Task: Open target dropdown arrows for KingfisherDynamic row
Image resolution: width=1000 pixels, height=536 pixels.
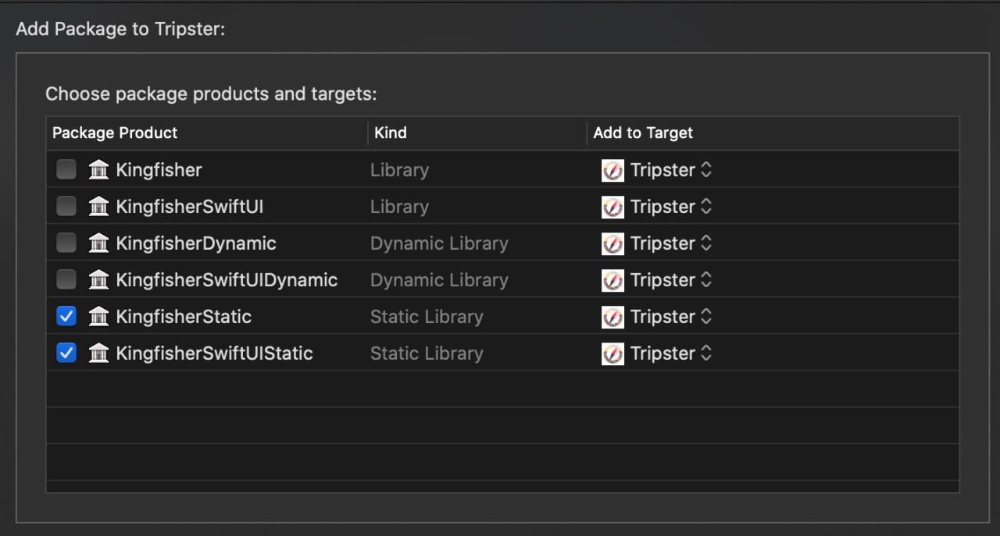Action: (x=706, y=243)
